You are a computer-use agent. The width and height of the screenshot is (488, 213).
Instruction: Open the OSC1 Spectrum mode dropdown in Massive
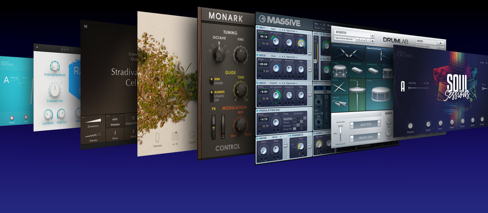(x=291, y=31)
